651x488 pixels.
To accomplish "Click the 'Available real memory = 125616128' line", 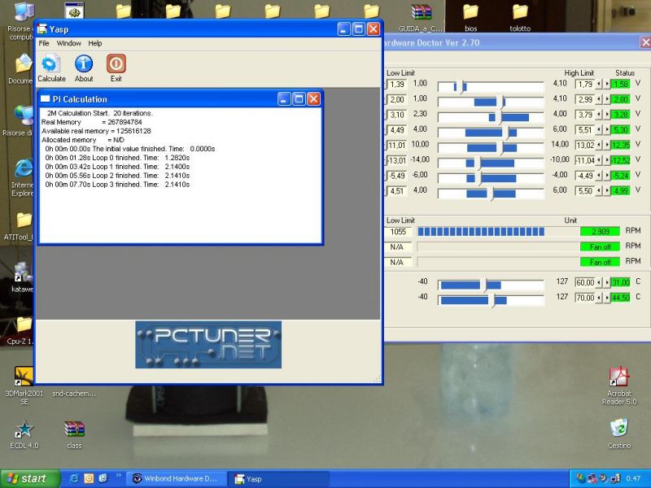I will point(96,131).
